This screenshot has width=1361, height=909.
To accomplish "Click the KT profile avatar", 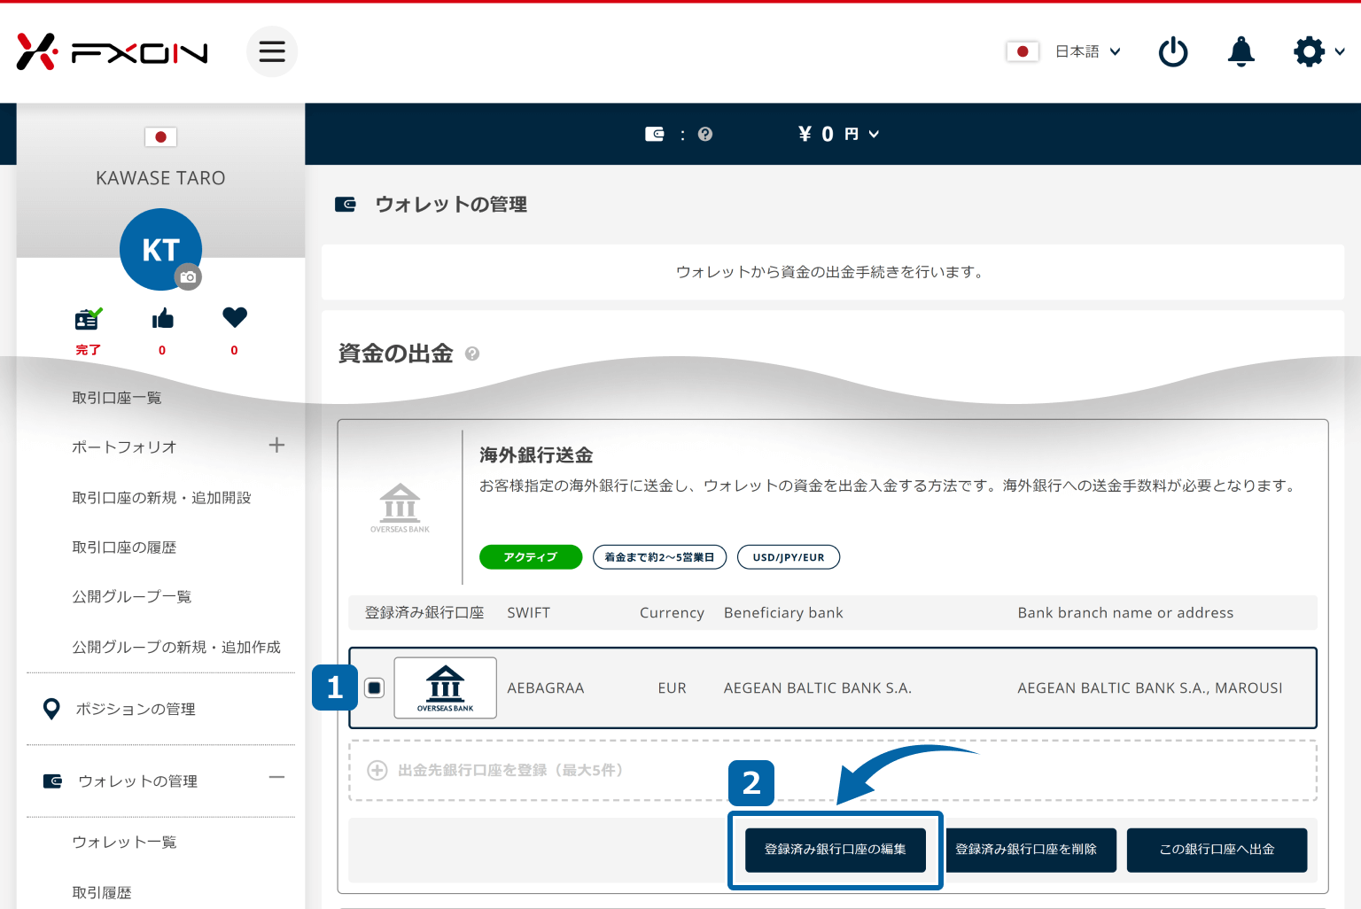I will point(161,249).
